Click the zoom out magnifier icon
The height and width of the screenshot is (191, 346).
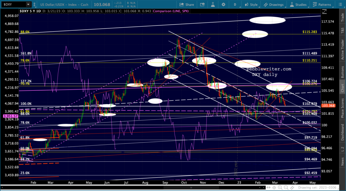point(286,188)
